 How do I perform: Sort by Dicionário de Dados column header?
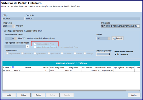click(103, 68)
